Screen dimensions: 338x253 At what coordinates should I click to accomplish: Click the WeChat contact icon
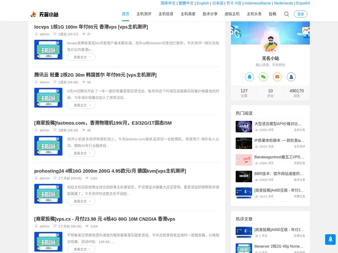(x=263, y=77)
